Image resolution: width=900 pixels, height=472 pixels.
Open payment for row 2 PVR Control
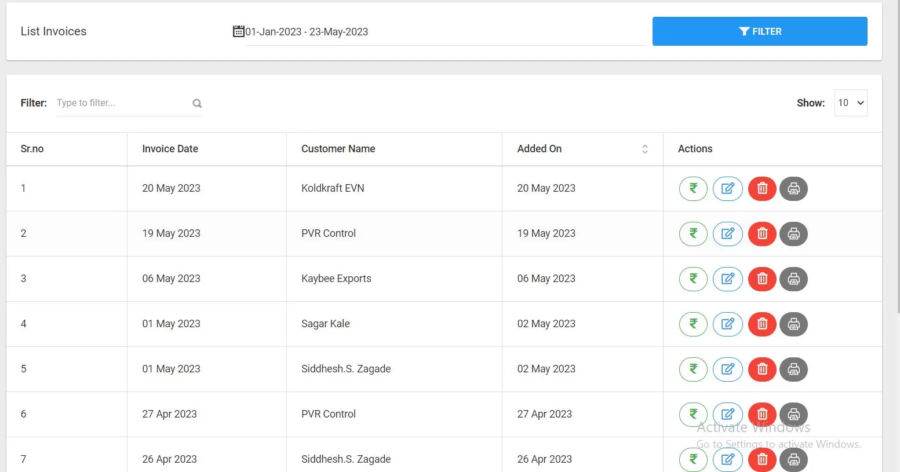pyautogui.click(x=693, y=234)
